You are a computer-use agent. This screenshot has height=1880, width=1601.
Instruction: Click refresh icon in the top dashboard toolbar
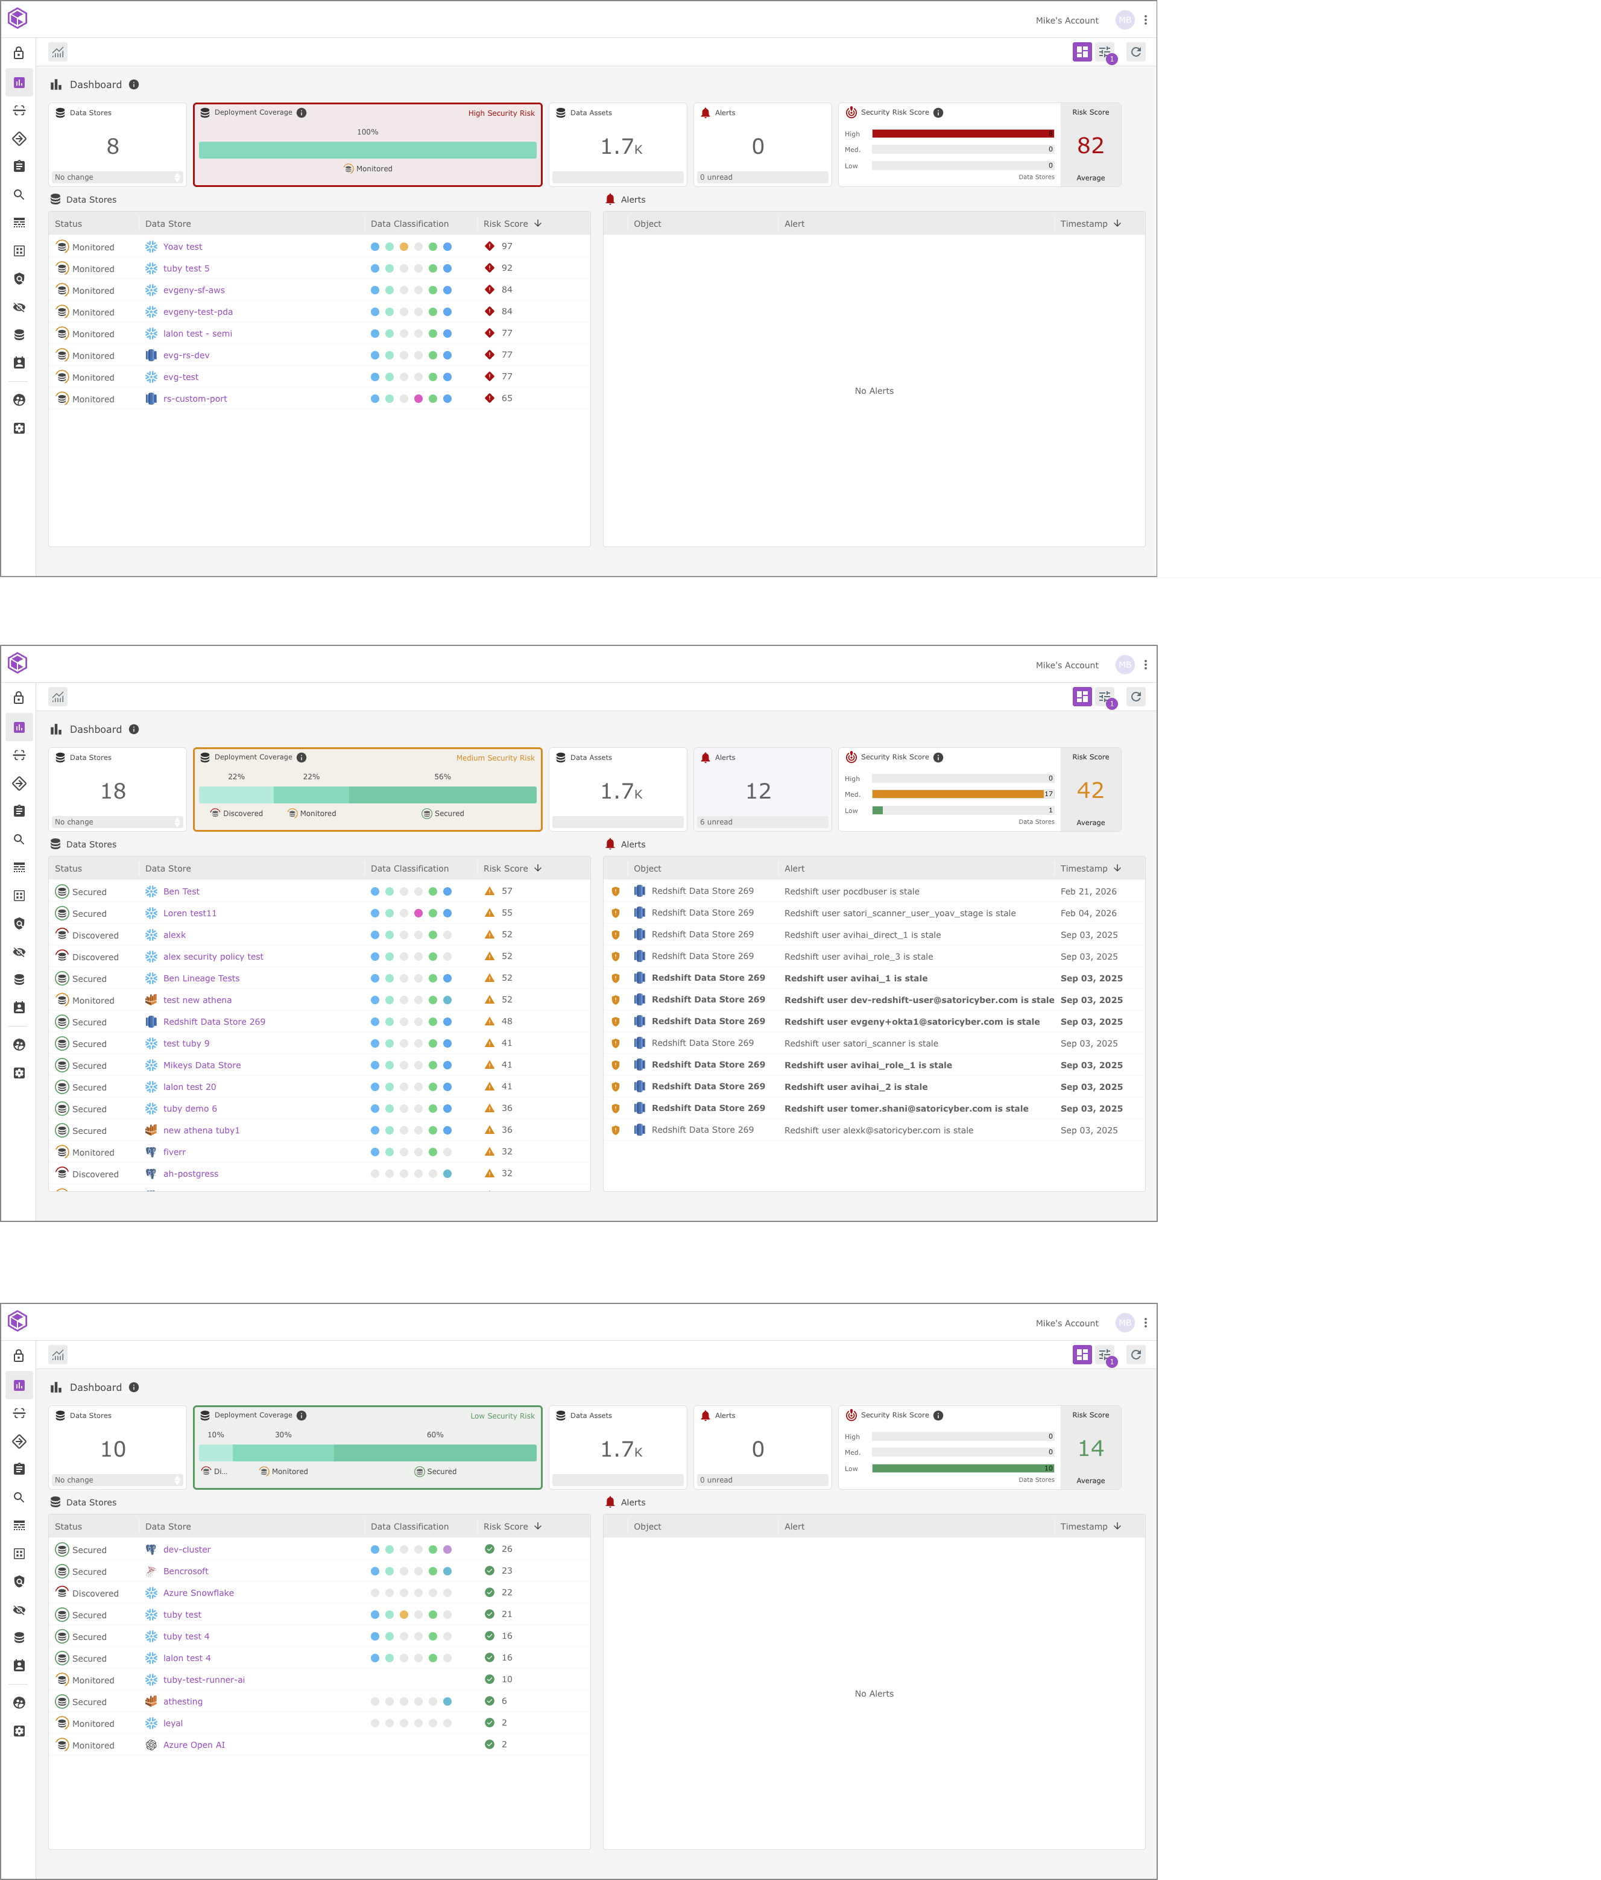click(1135, 52)
